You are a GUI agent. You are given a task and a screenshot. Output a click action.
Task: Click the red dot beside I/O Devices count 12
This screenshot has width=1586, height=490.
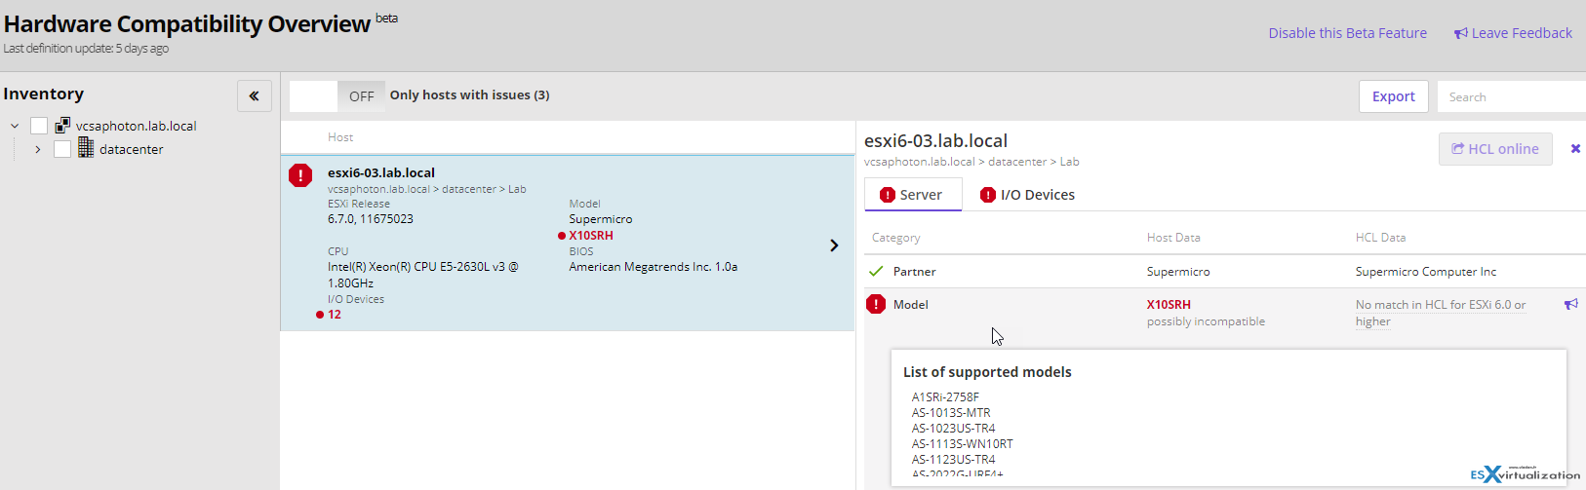tap(320, 315)
